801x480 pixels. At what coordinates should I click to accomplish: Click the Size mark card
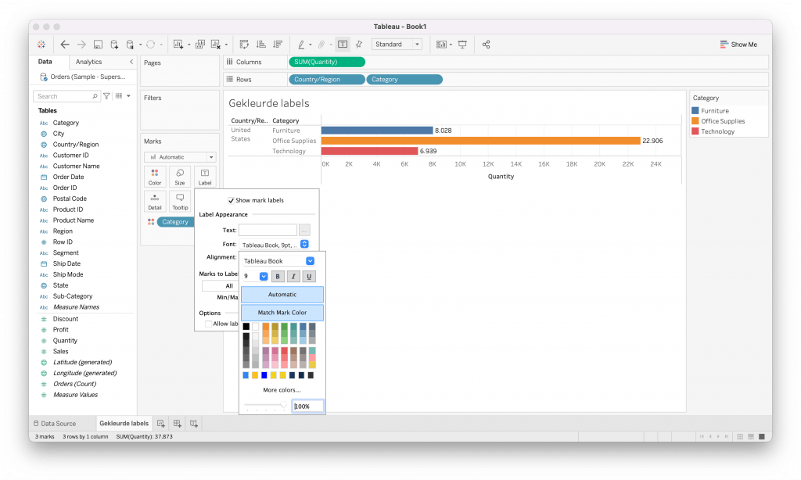(180, 177)
